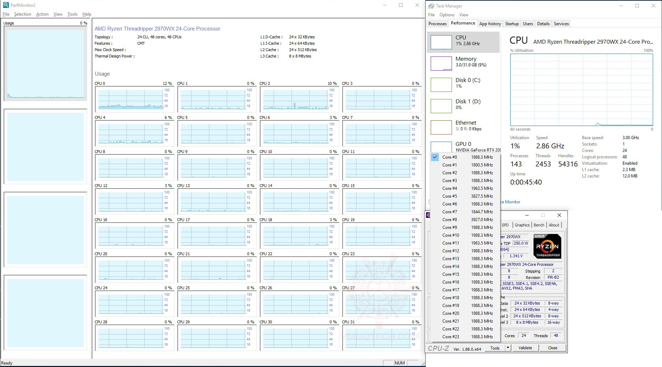Click the PiR-B2 revision field in CPU-Z
This screenshot has height=367, width=662.
click(x=553, y=277)
